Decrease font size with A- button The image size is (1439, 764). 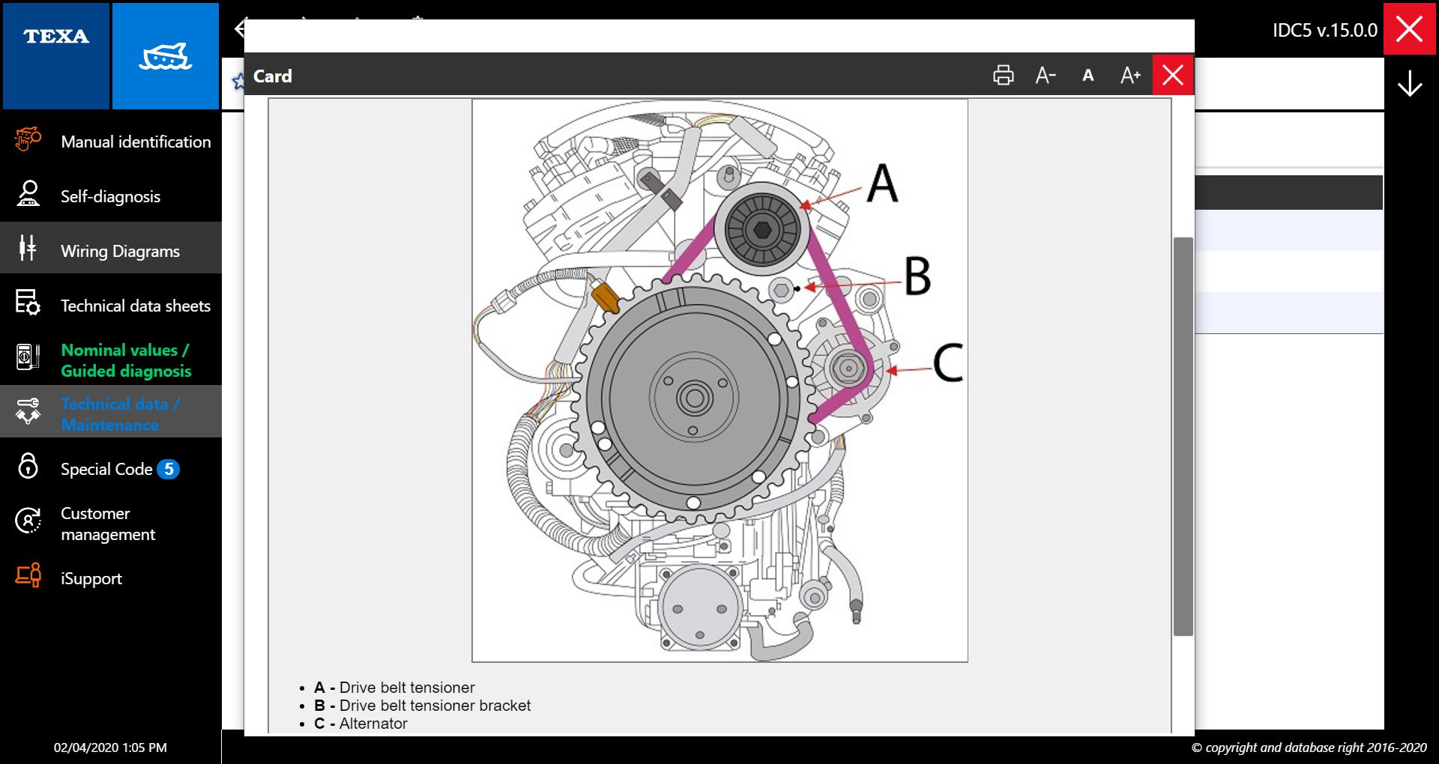pyautogui.click(x=1046, y=76)
